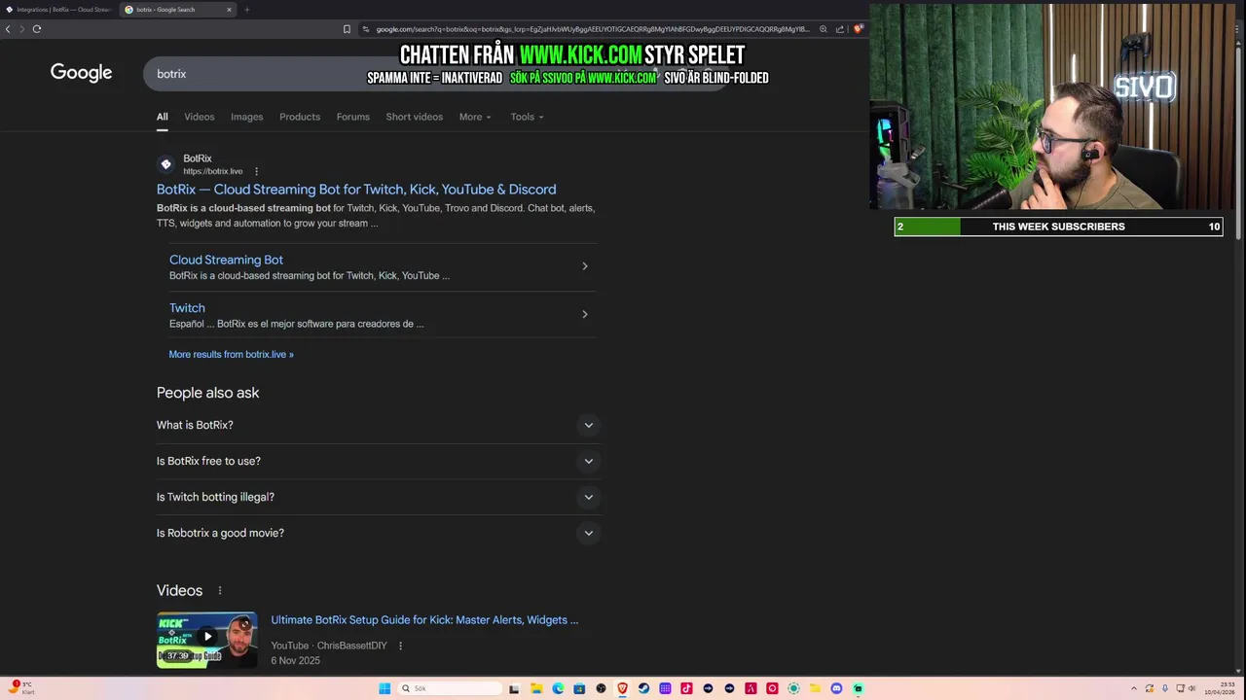Open the Tools dropdown

(527, 117)
